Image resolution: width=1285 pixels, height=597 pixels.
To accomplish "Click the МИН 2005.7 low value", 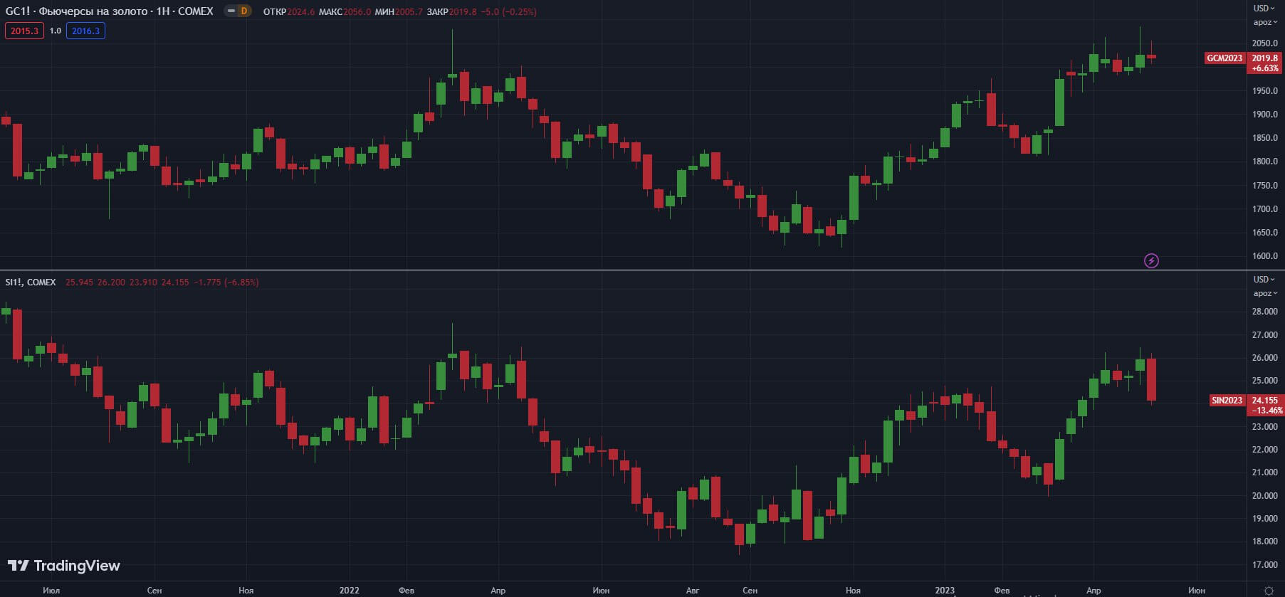I will click(399, 12).
